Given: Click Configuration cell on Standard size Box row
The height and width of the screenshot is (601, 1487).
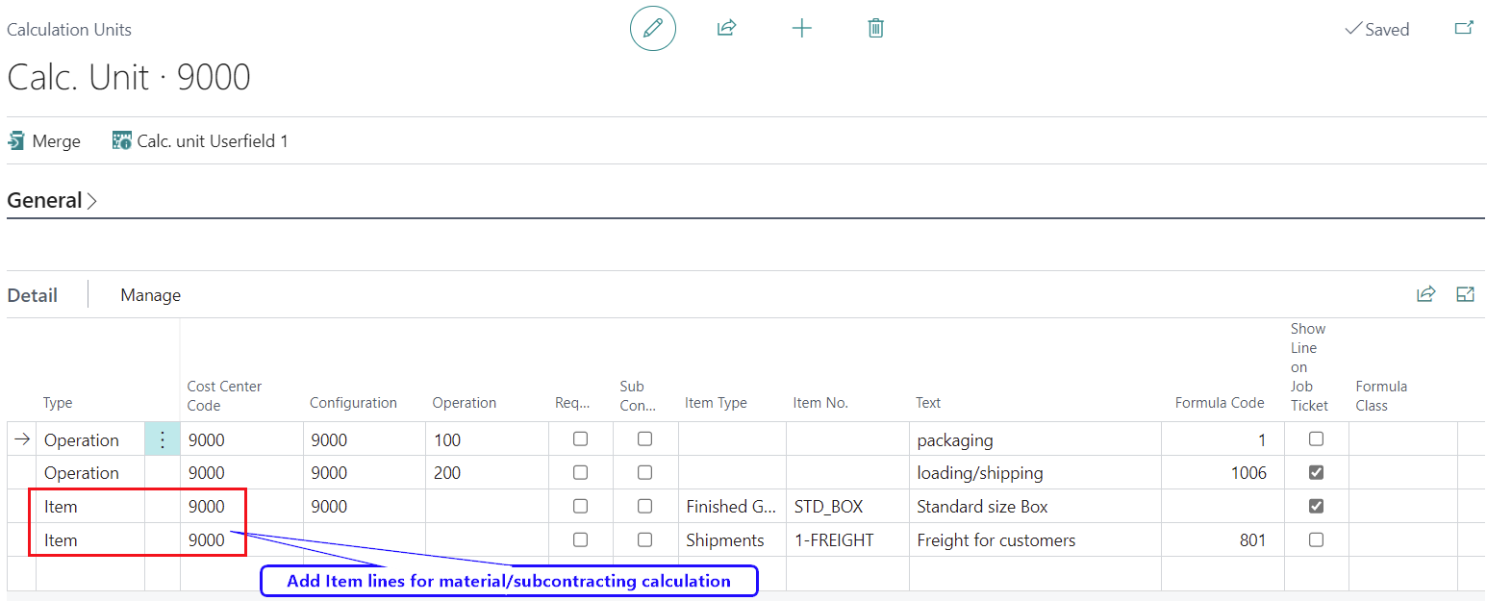Looking at the screenshot, I should pyautogui.click(x=365, y=507).
